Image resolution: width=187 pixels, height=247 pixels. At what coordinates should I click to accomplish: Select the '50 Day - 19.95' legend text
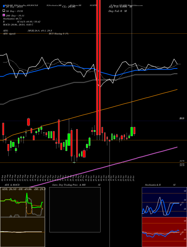15,11
